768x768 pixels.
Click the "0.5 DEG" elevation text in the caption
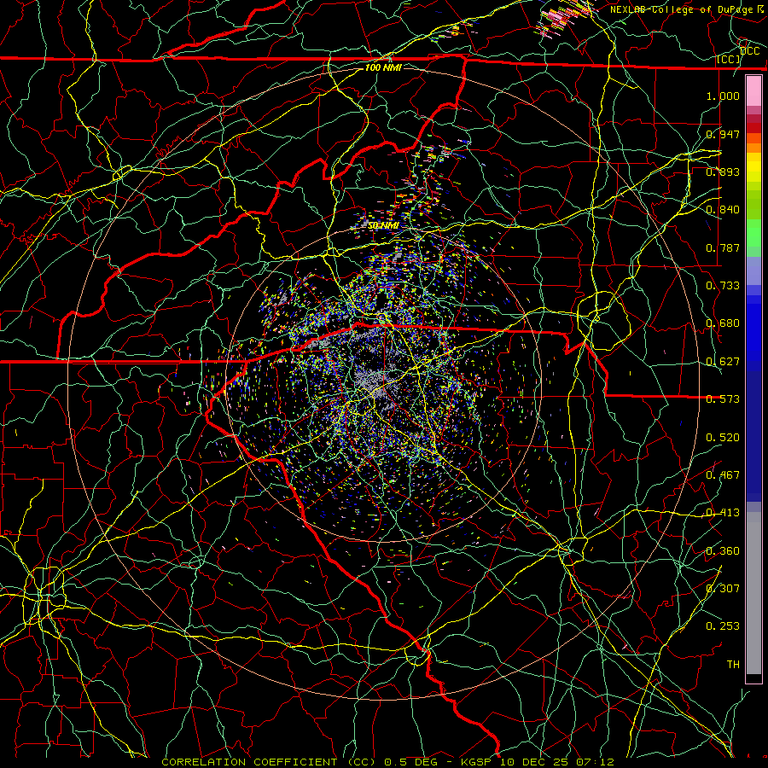(410, 762)
